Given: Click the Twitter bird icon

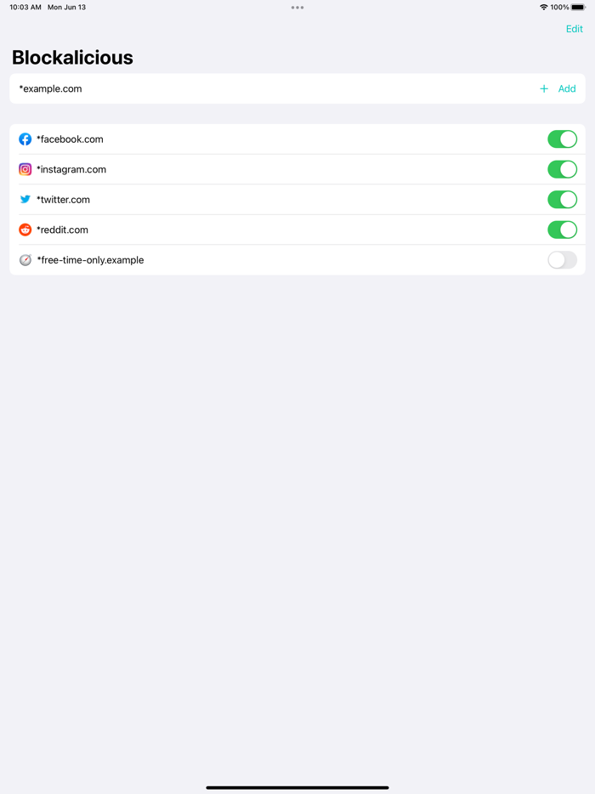Looking at the screenshot, I should pos(25,200).
